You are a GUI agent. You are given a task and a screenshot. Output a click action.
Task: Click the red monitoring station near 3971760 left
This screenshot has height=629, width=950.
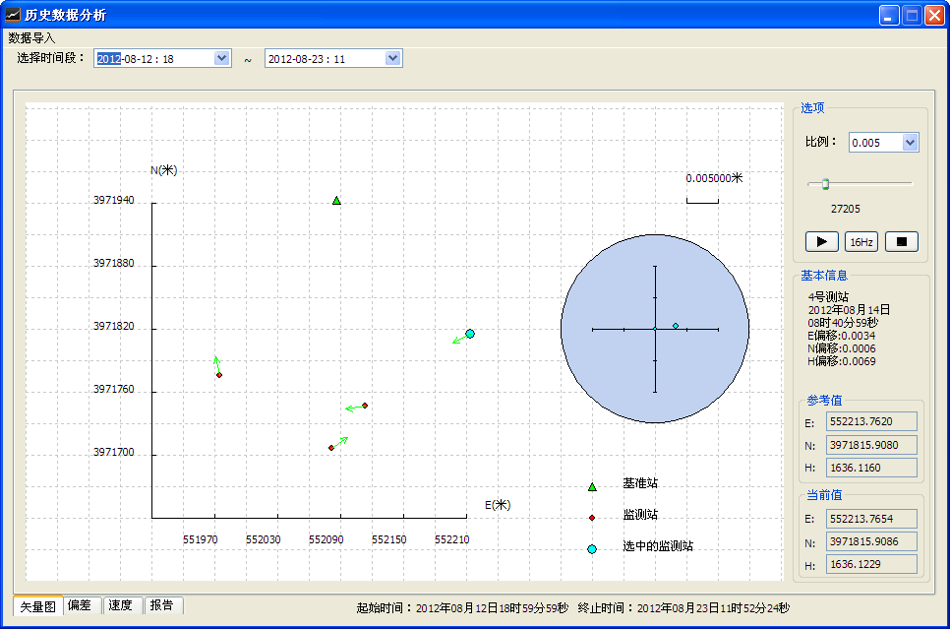219,375
